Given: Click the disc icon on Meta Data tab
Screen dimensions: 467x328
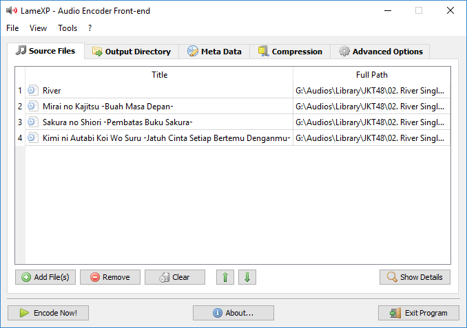Looking at the screenshot, I should pyautogui.click(x=192, y=51).
